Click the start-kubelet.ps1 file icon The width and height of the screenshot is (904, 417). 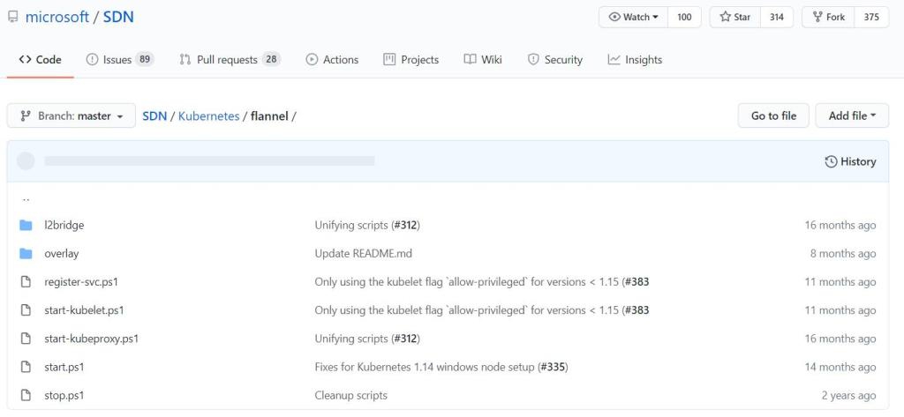click(x=26, y=310)
